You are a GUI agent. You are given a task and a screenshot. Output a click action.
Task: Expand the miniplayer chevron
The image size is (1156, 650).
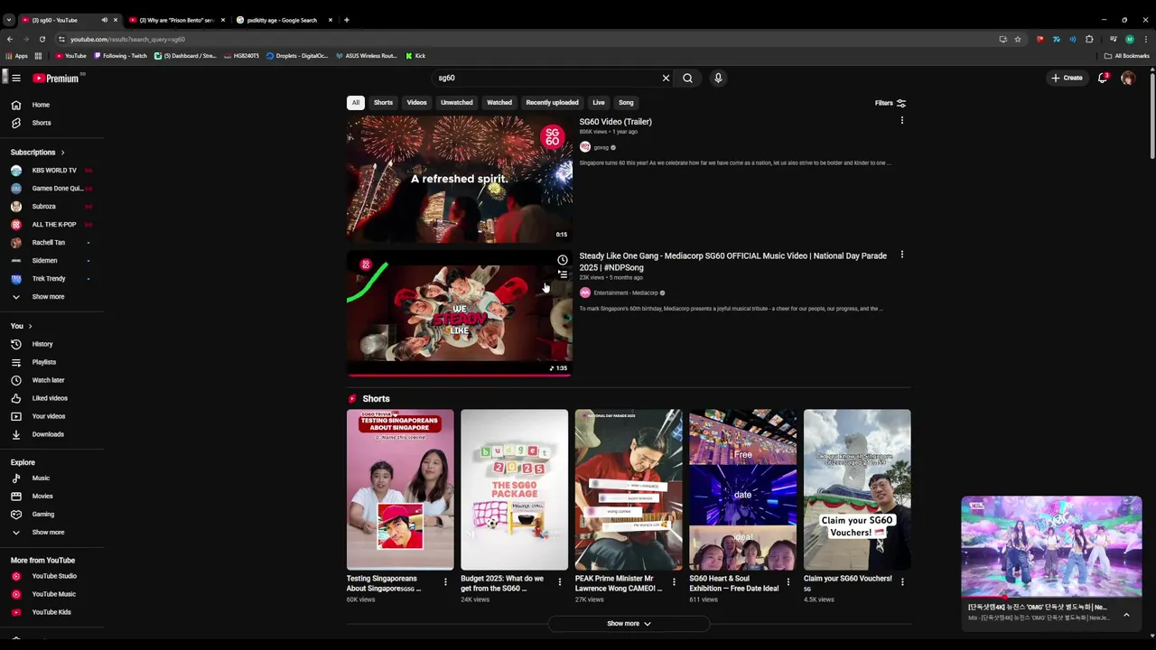[x=1126, y=614]
